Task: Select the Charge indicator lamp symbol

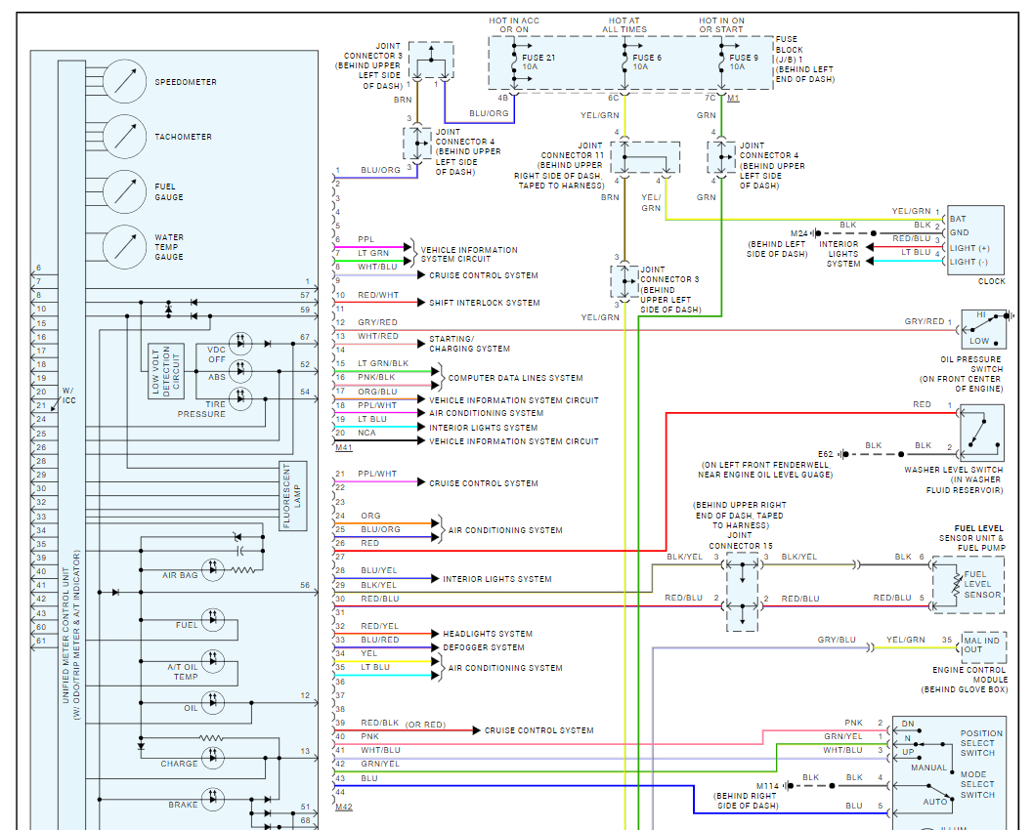Action: tap(213, 758)
